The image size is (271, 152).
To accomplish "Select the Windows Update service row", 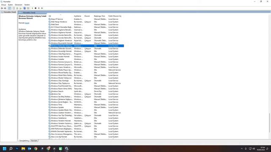I will (86, 107).
